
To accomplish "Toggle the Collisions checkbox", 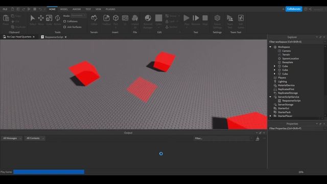I will point(65,21).
